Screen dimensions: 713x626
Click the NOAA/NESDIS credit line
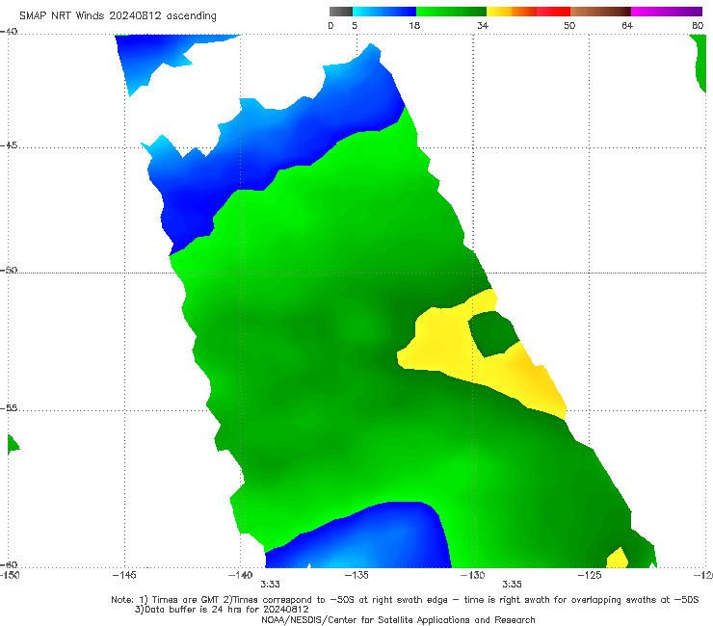pyautogui.click(x=398, y=620)
